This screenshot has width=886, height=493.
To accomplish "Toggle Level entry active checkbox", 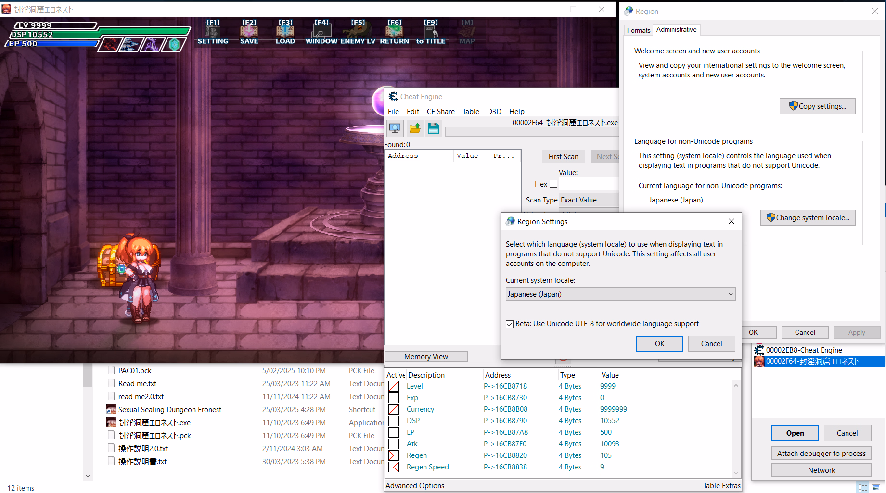I will pos(394,386).
